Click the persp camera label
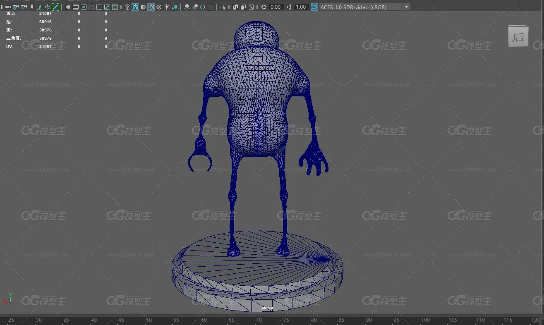The image size is (544, 325). [x=267, y=308]
